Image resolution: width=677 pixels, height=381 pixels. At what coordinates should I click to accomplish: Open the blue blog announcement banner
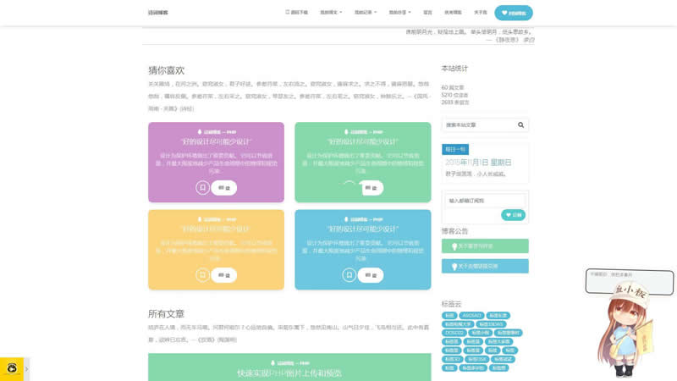click(485, 266)
